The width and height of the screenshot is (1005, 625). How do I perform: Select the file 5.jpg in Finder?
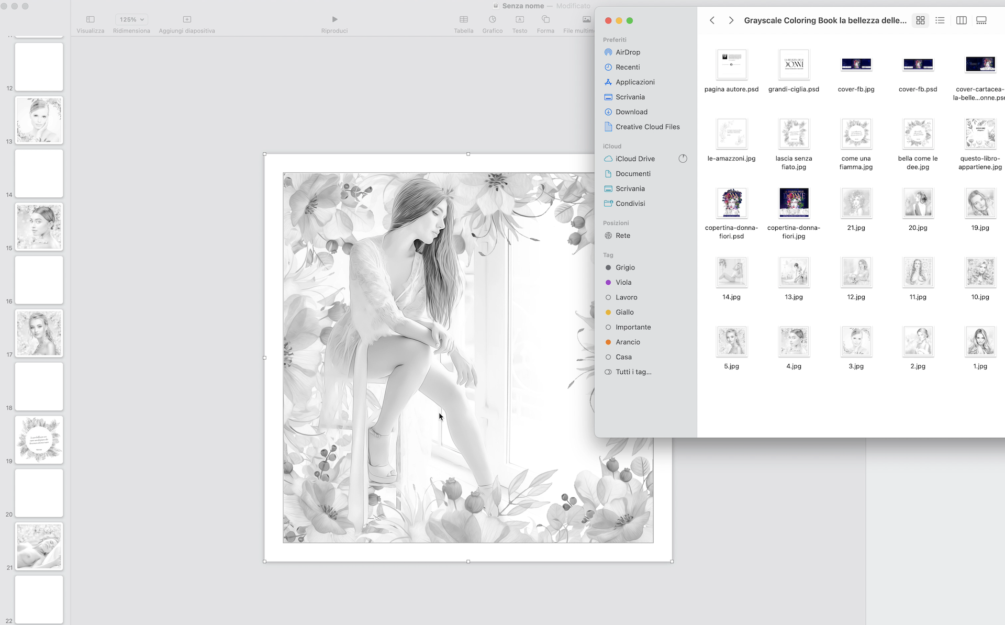(731, 341)
